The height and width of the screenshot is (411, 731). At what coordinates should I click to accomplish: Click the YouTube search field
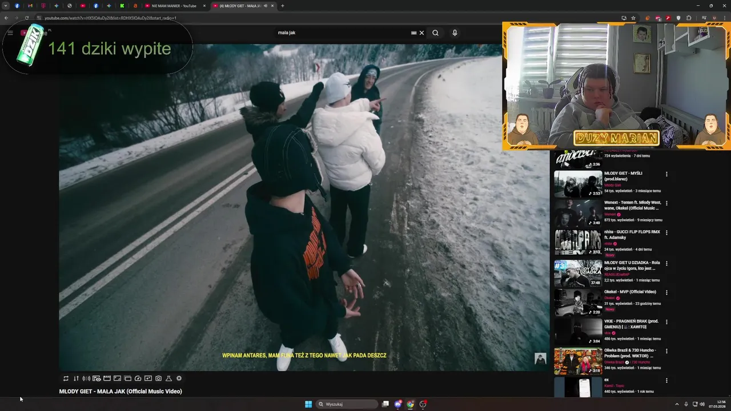343,33
